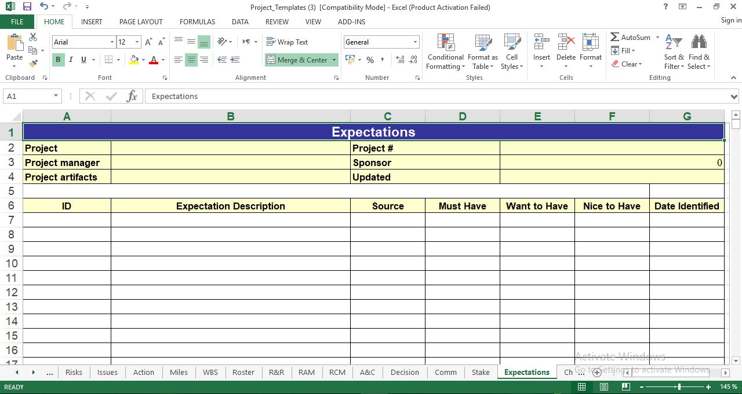Image resolution: width=742 pixels, height=394 pixels.
Task: Click the Format Painter icon
Action: (x=34, y=63)
